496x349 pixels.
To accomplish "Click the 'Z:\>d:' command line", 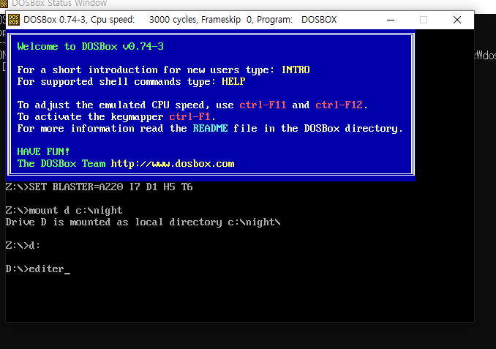I will [x=23, y=246].
